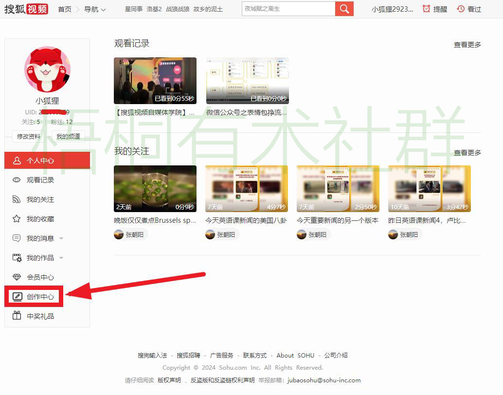Viewport: 503px width, 395px height.
Task: Click the search field showing 夜城赋之离生
Action: [x=288, y=9]
